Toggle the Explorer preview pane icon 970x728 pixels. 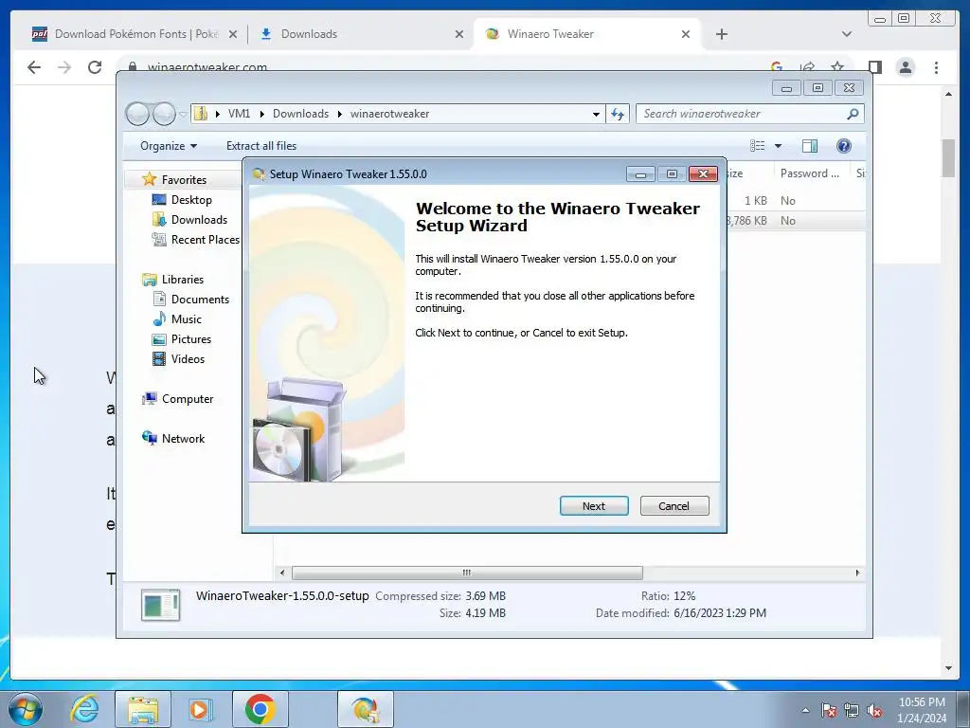coord(809,145)
